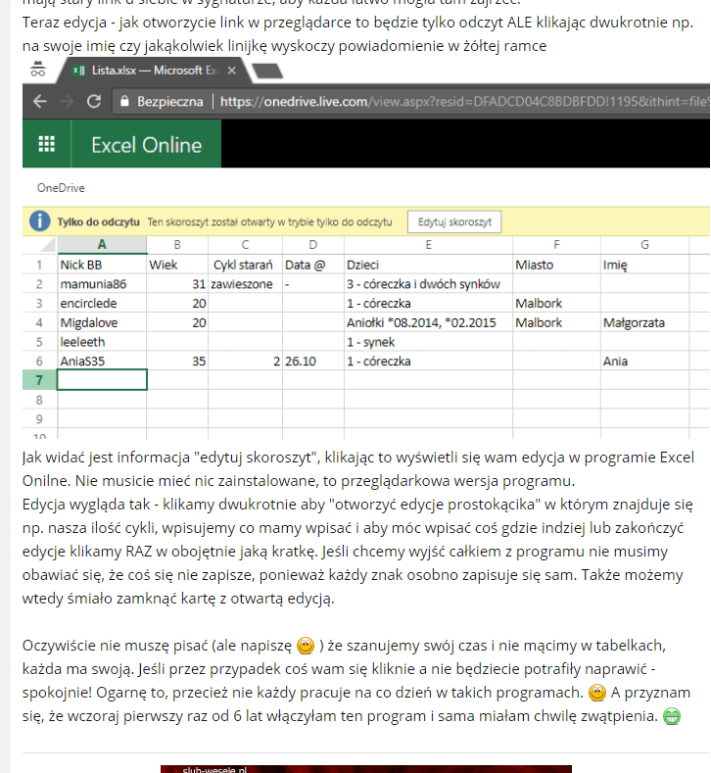Click the 'Migdalove' cell

click(102, 323)
